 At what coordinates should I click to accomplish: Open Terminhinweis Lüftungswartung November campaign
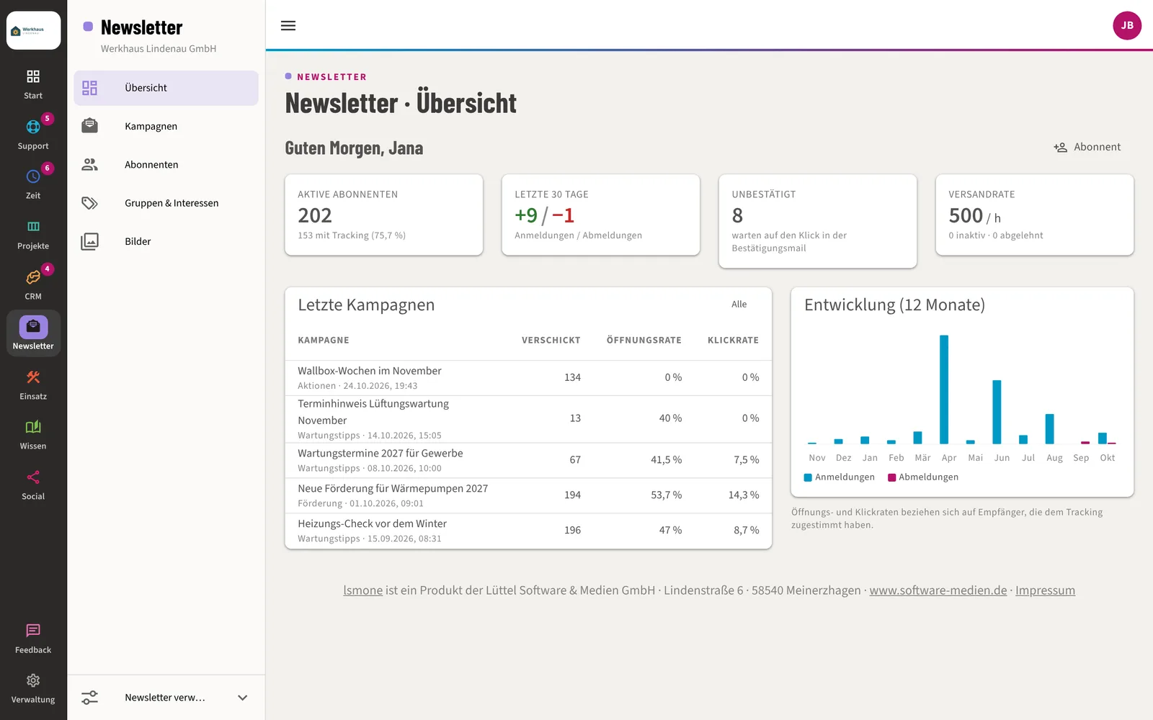tap(528, 419)
